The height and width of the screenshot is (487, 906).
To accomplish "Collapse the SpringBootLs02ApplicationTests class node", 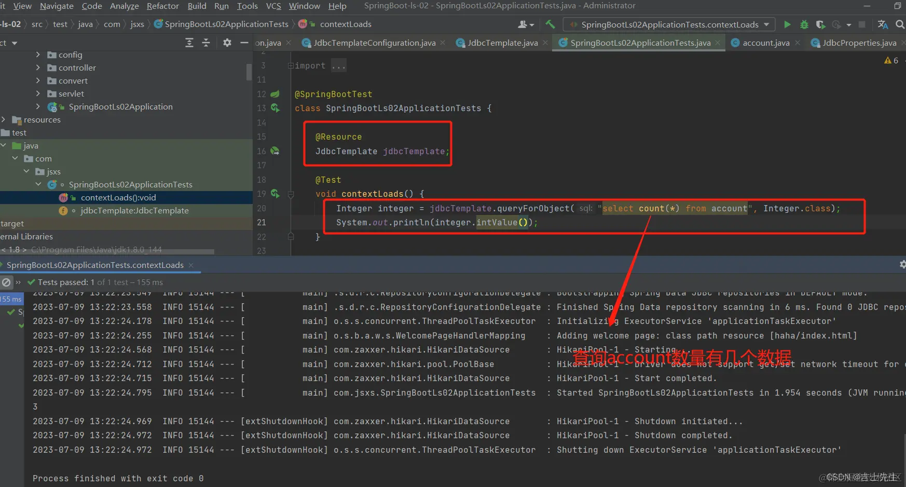I will click(38, 184).
